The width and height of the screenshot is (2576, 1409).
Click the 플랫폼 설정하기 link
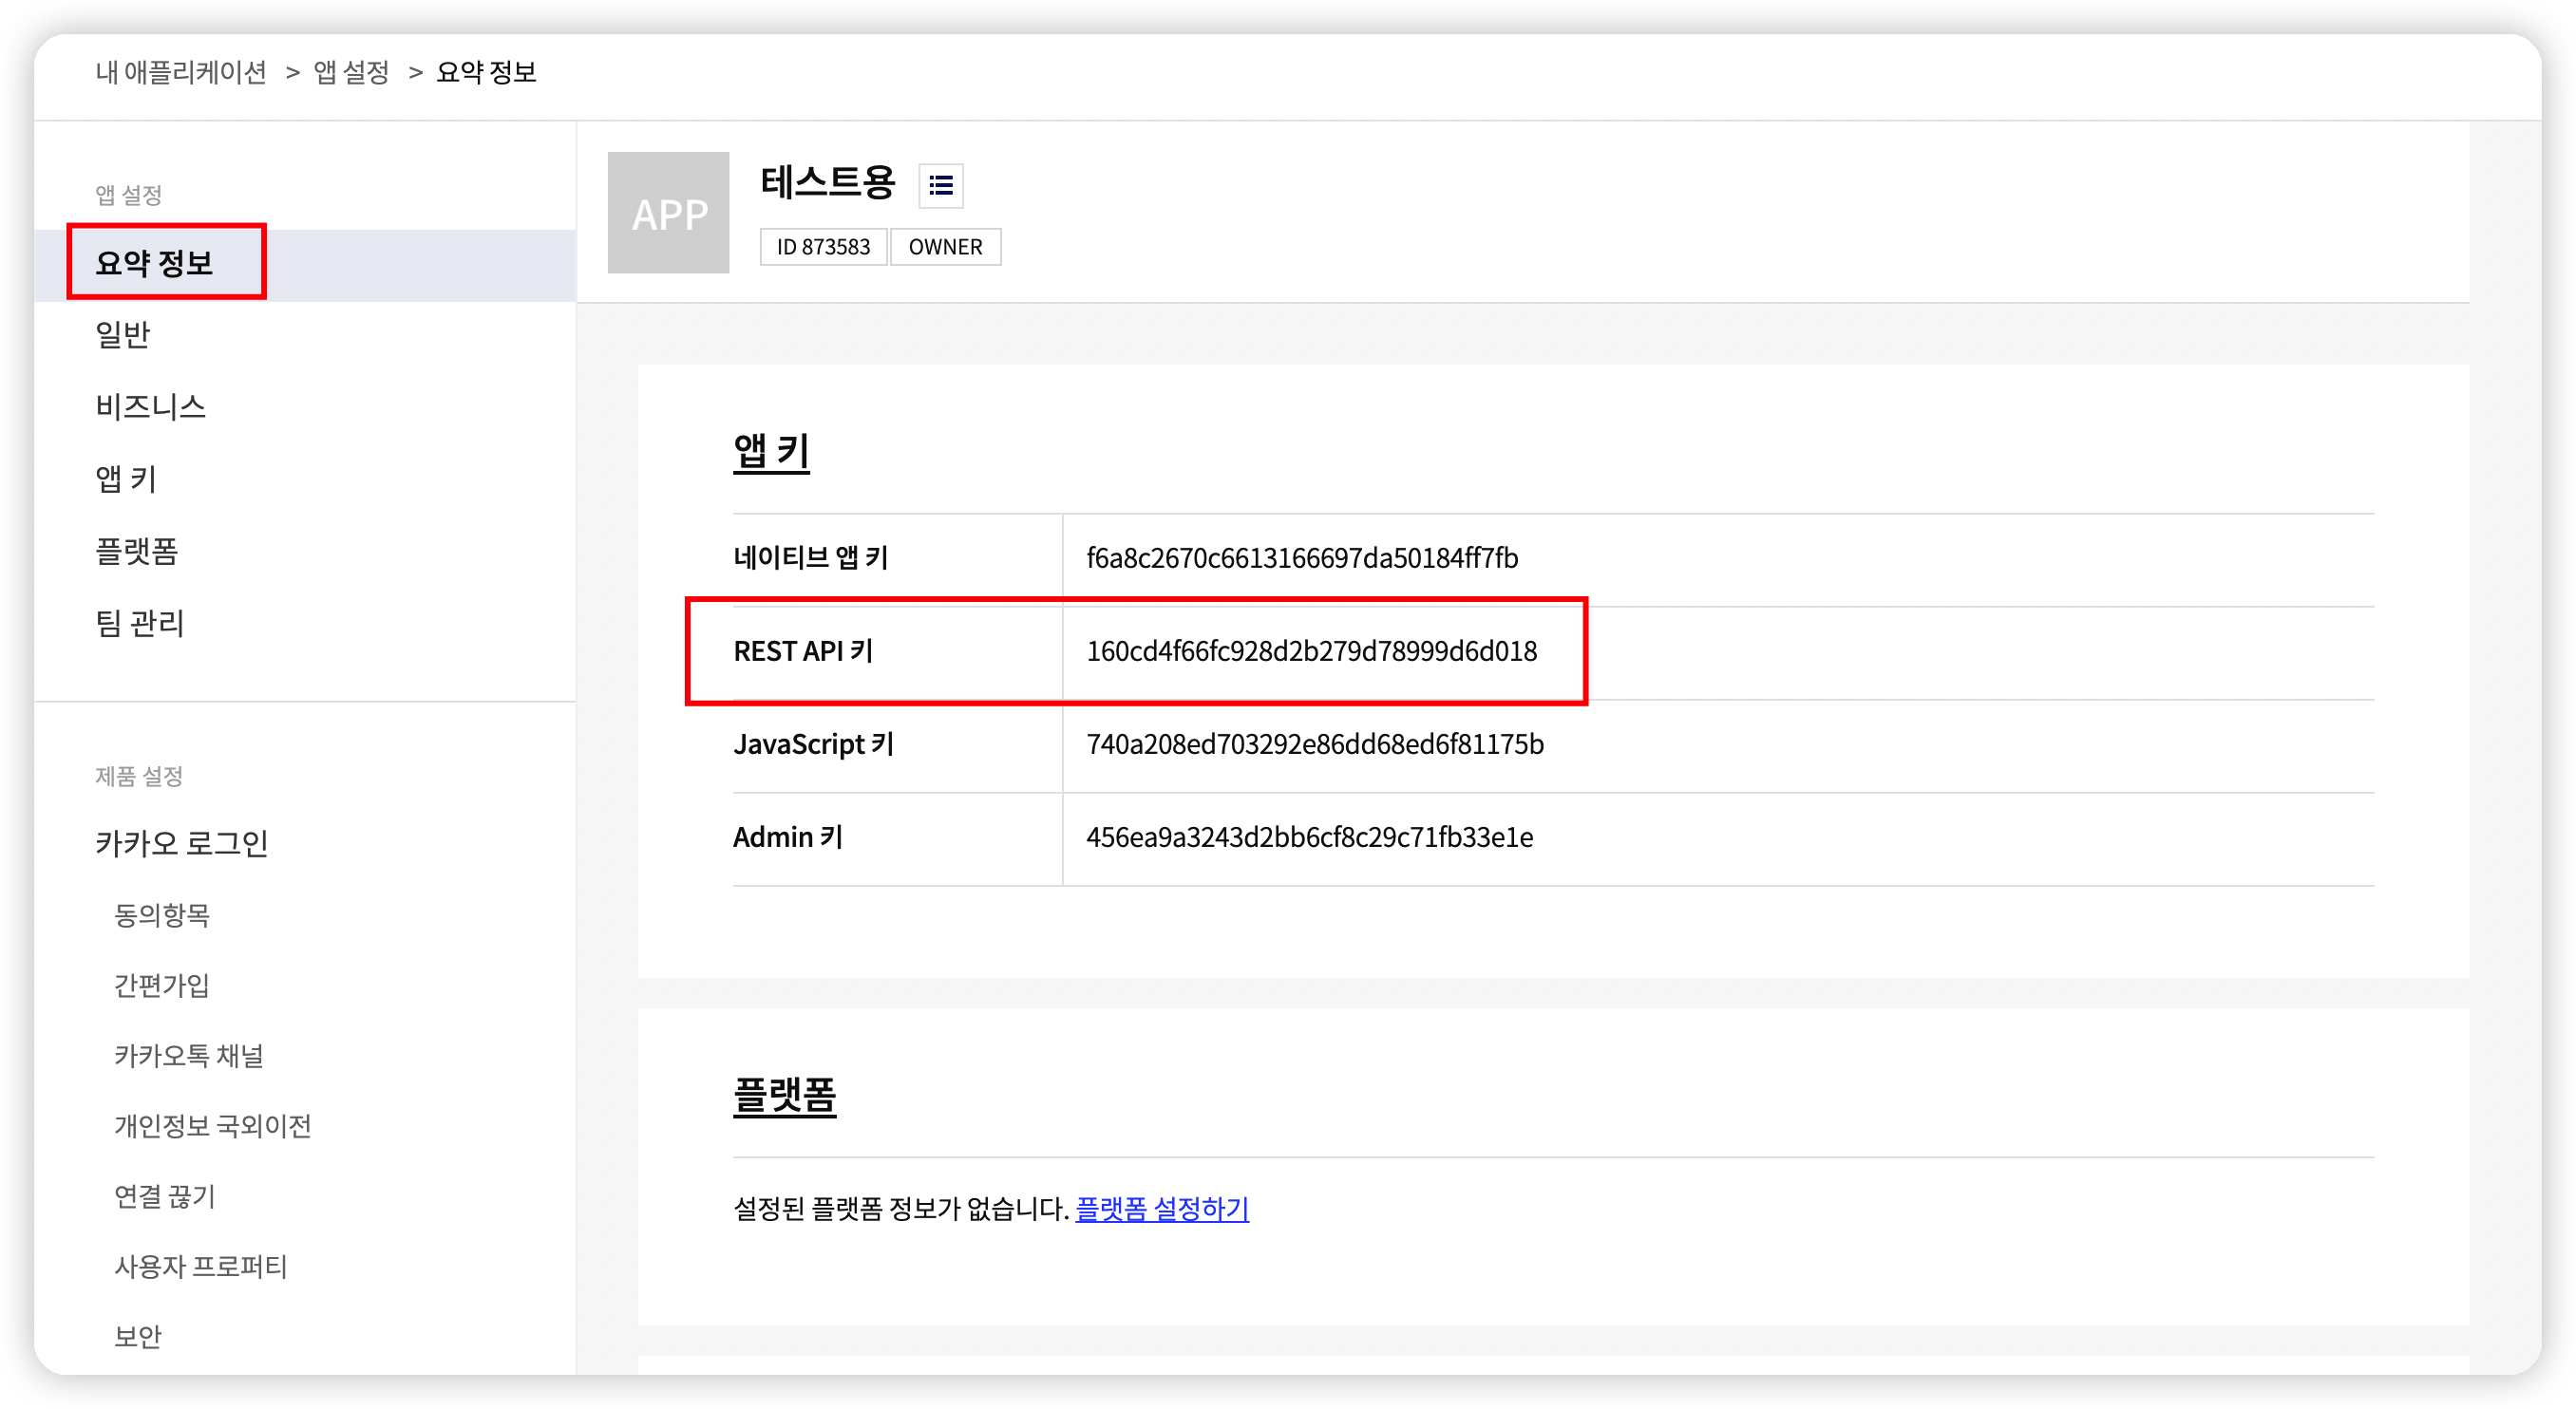tap(1161, 1210)
